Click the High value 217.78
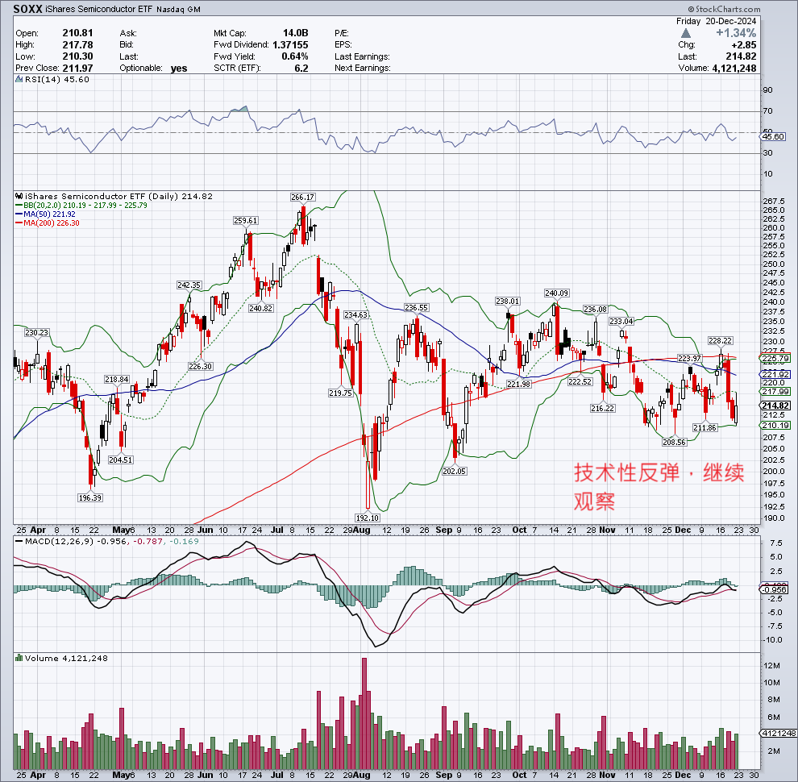 pyautogui.click(x=78, y=45)
